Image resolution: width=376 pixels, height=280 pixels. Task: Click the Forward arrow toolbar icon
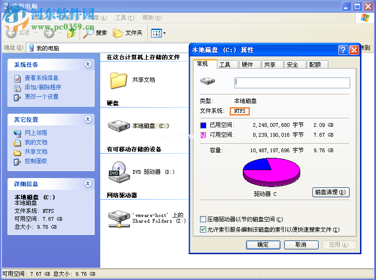tap(49, 33)
